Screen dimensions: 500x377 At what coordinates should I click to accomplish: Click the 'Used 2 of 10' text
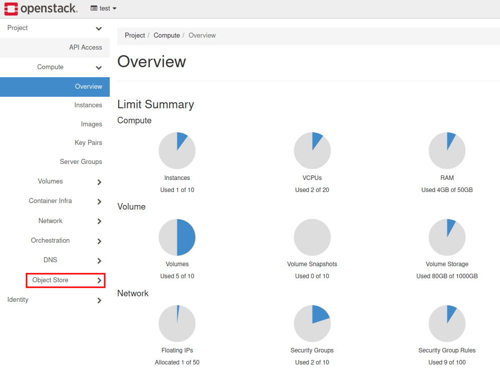pos(312,362)
